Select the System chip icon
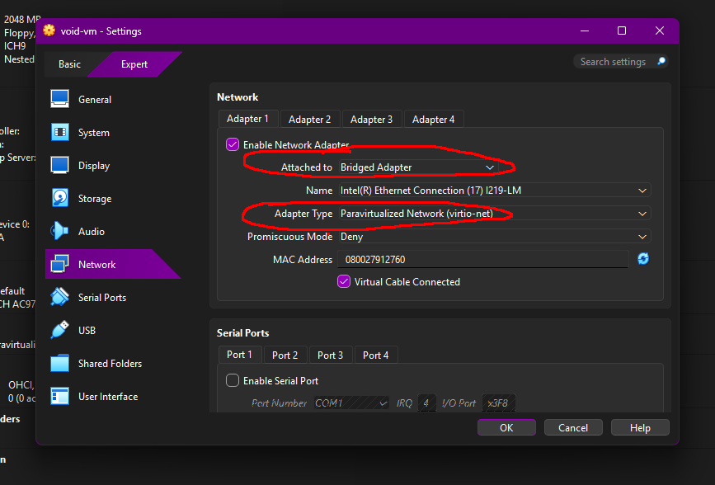 (60, 132)
